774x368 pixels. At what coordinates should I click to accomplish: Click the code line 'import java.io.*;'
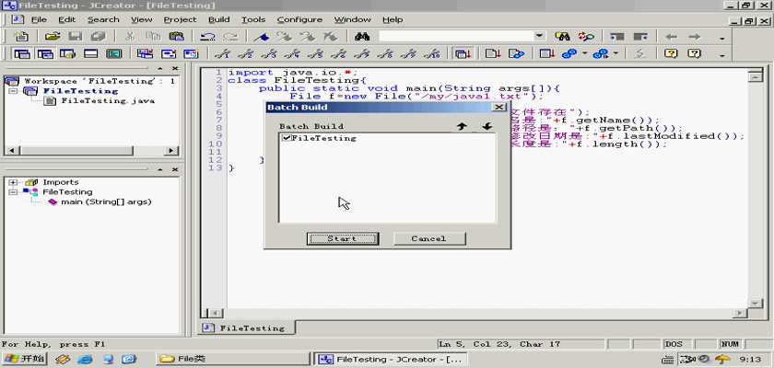[293, 73]
